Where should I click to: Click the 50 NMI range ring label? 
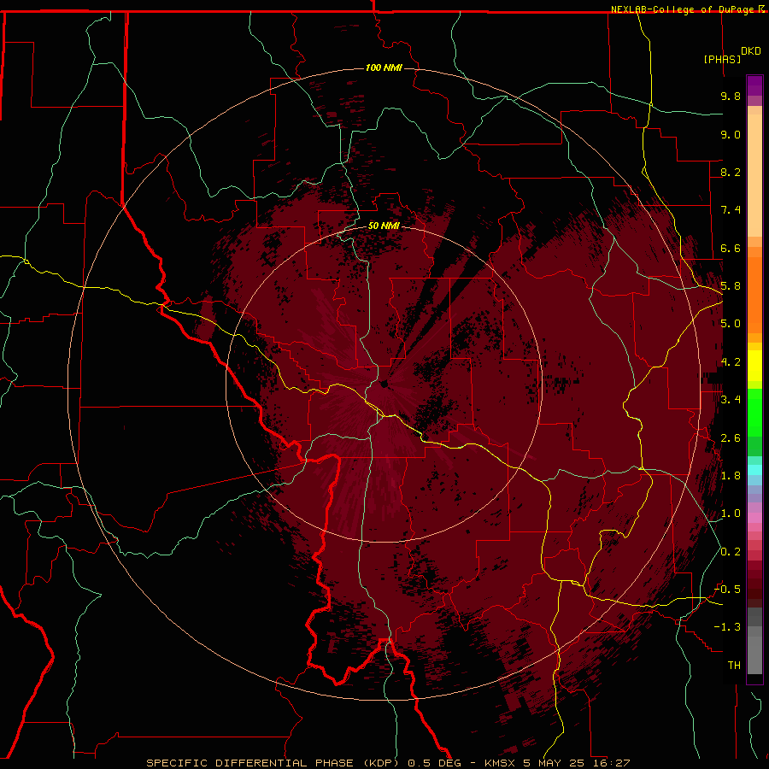point(384,226)
